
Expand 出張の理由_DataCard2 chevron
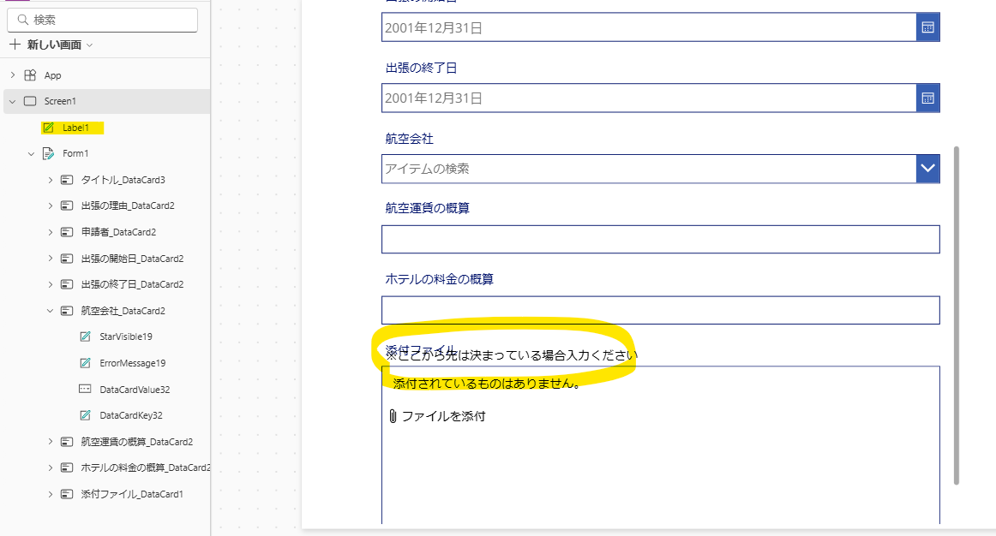[x=50, y=205]
